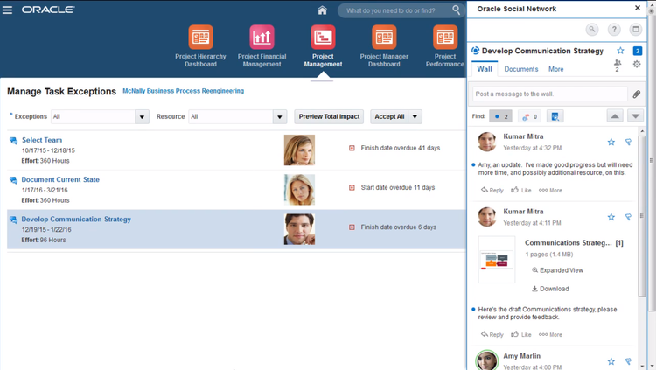Jump to next found message arrow

[635, 116]
